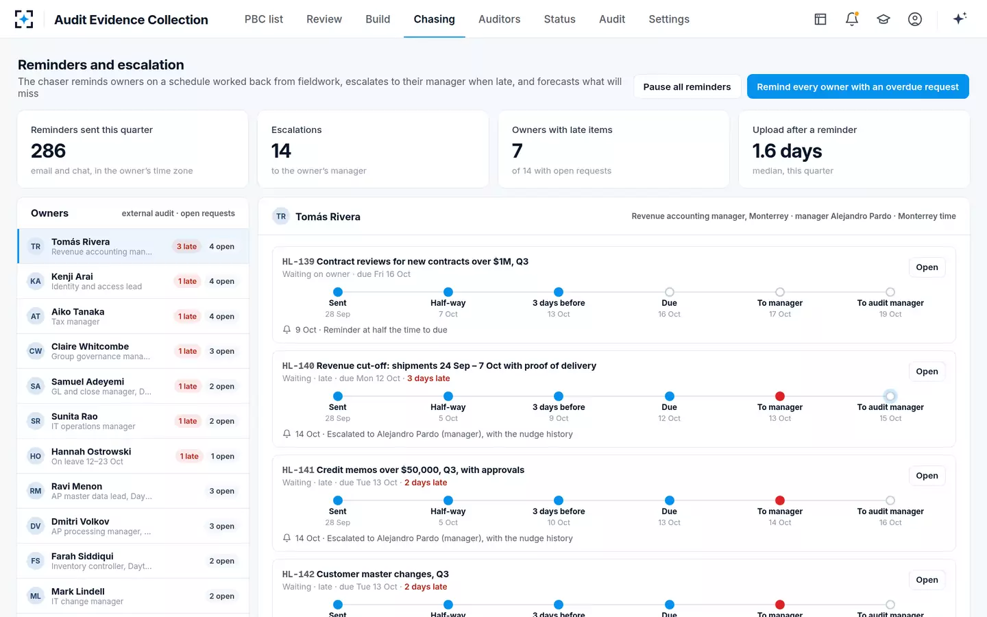Click the bell icon in HL-141's escalation note
This screenshot has width=987, height=617.
[x=287, y=538]
